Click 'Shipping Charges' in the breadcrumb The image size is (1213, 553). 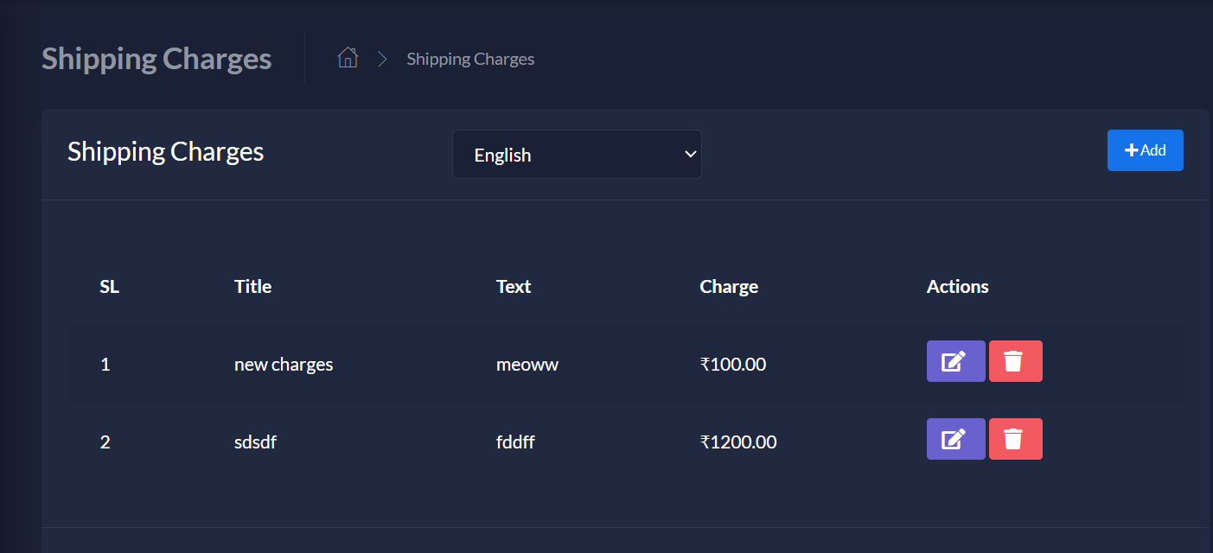pos(469,58)
